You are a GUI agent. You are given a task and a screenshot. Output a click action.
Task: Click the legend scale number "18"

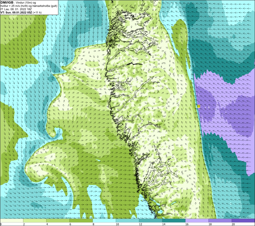point(210,224)
